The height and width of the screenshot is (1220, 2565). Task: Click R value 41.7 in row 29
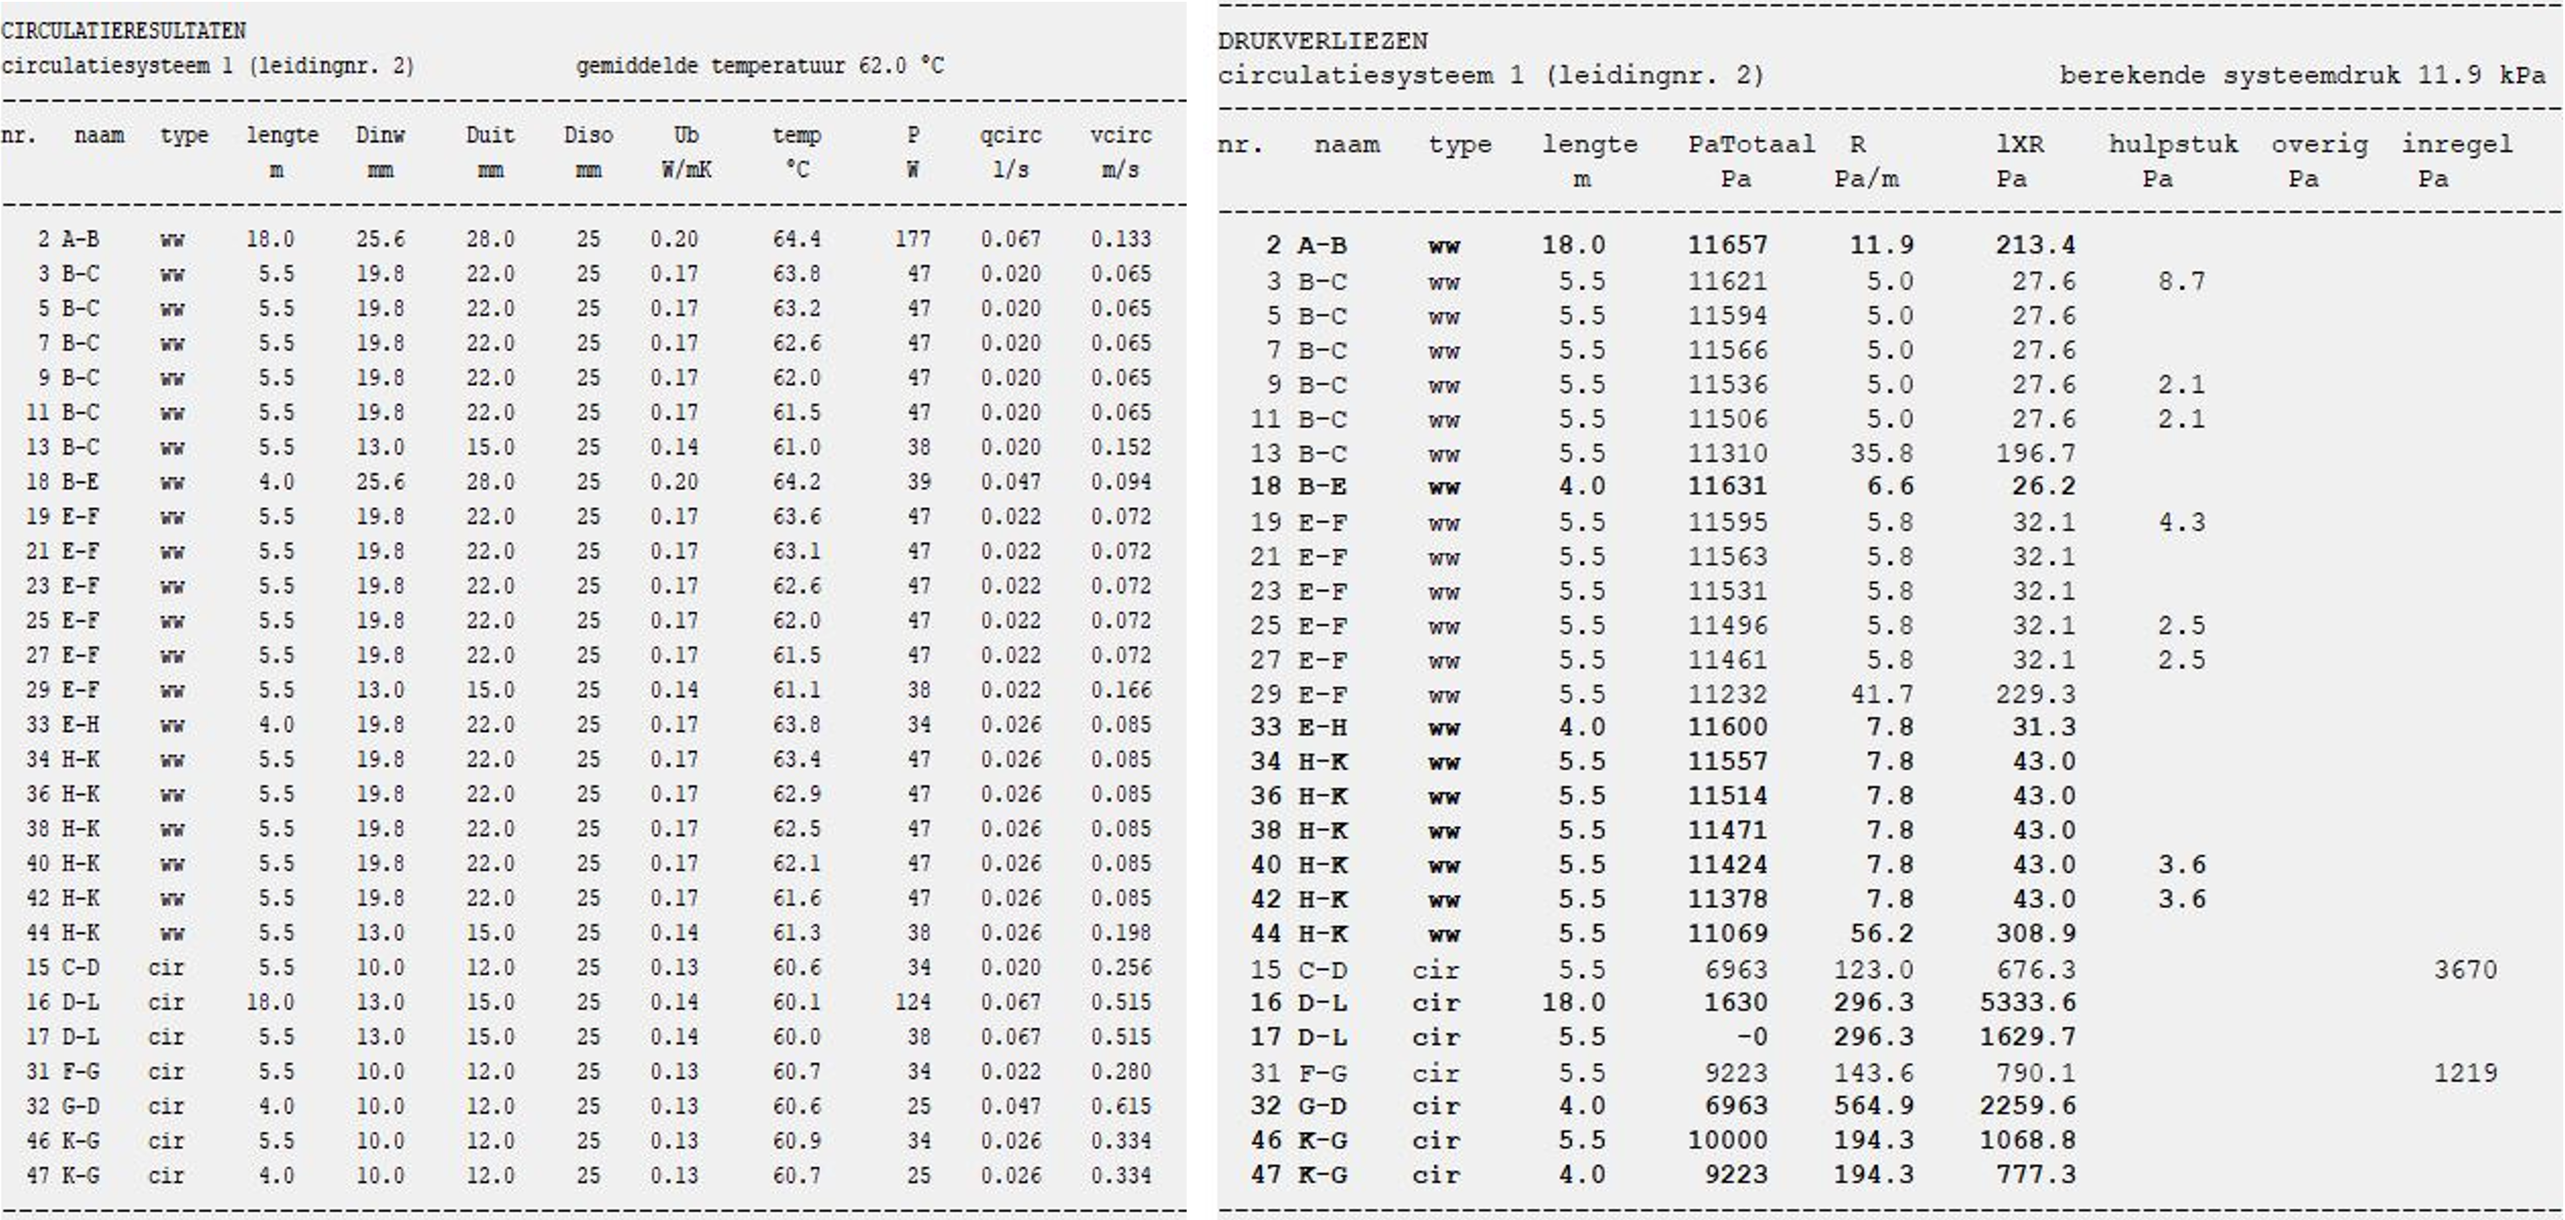coord(1881,695)
